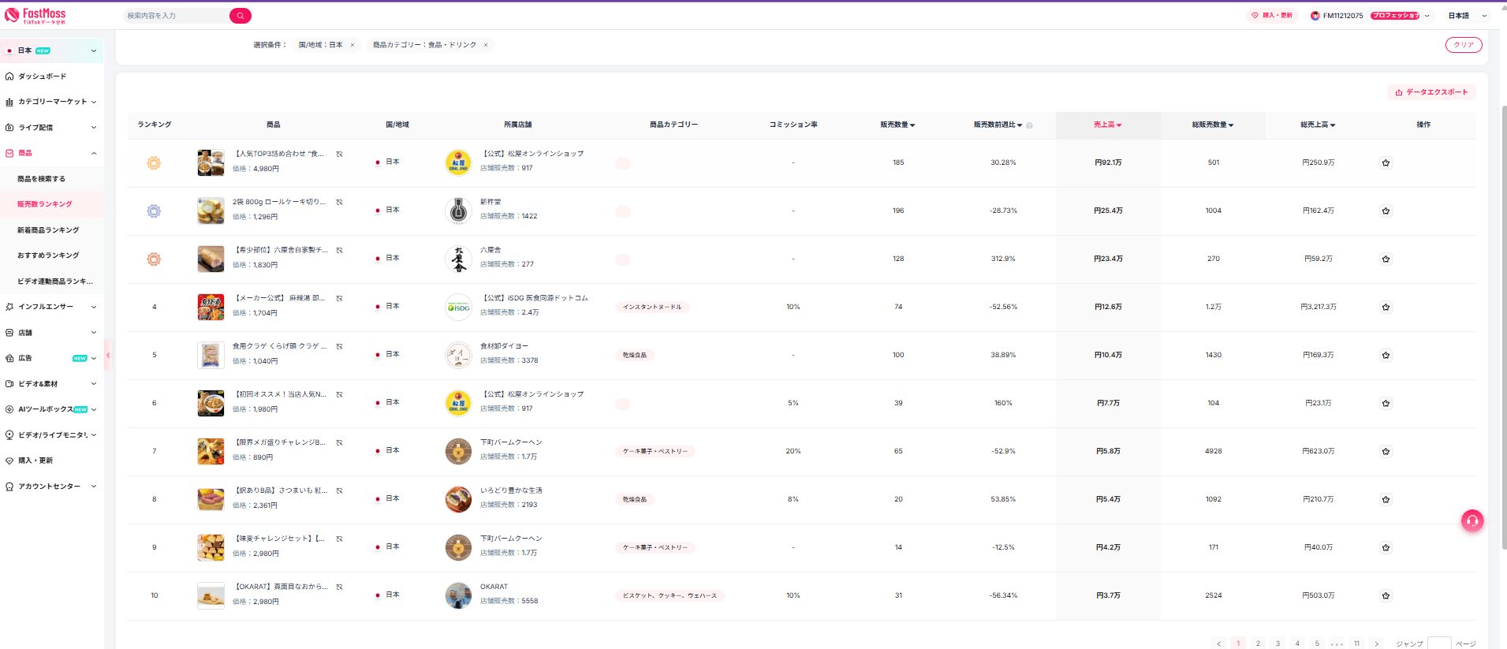The image size is (1507, 649).
Task: Toggle favorite star for 麻辣湯 product
Action: [x=1386, y=308]
